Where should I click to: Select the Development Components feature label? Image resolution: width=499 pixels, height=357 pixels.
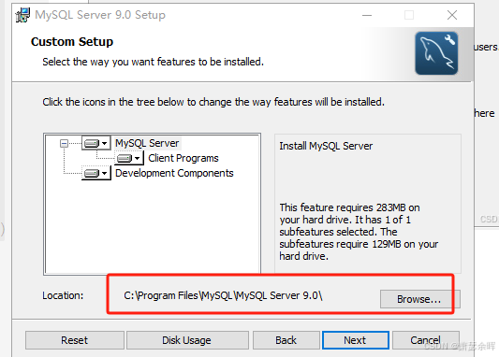tap(174, 173)
